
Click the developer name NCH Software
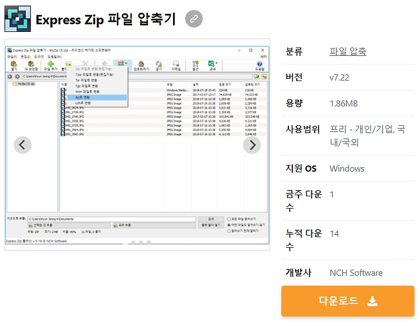coord(356,273)
